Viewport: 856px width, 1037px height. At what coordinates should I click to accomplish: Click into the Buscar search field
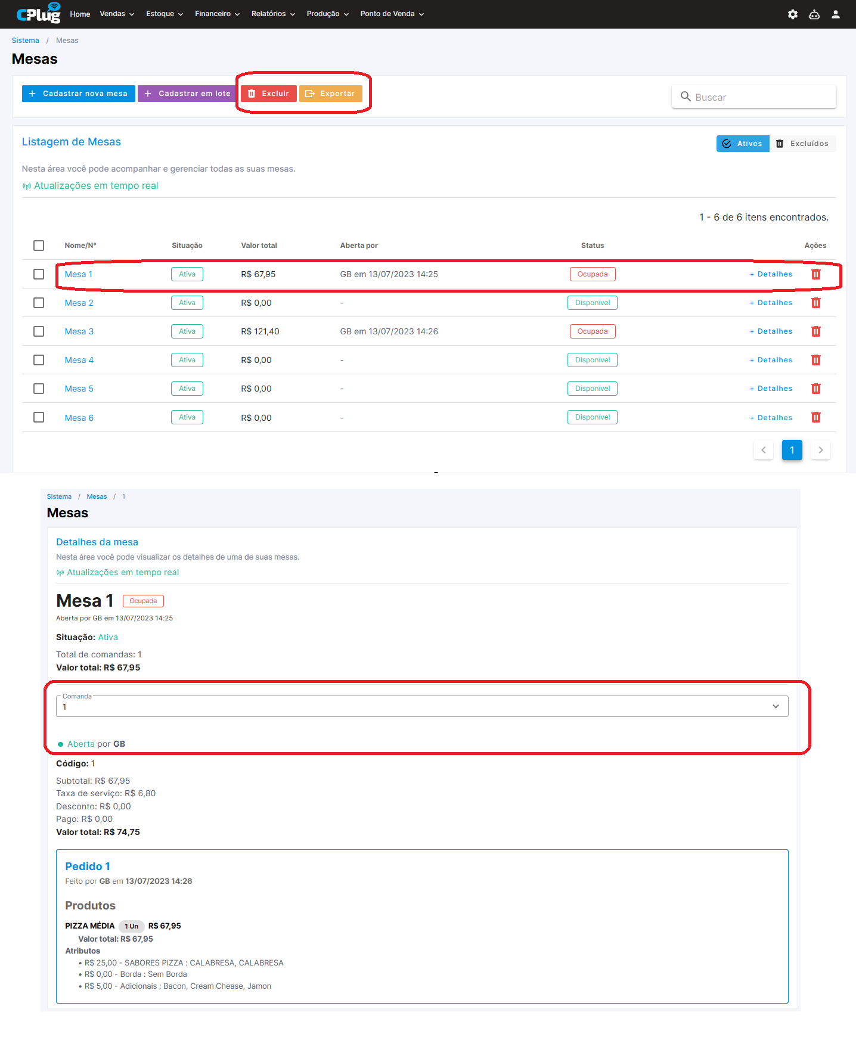click(753, 97)
